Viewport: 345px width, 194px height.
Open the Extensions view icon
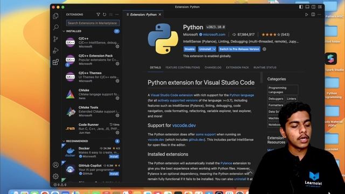coord(56,62)
